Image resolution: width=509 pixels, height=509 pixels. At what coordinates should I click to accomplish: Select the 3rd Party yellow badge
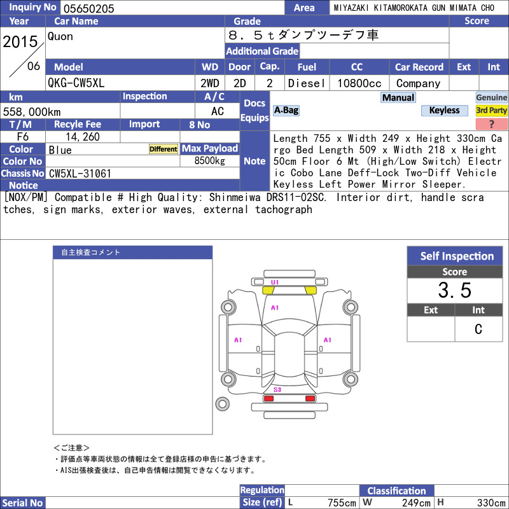(x=491, y=110)
